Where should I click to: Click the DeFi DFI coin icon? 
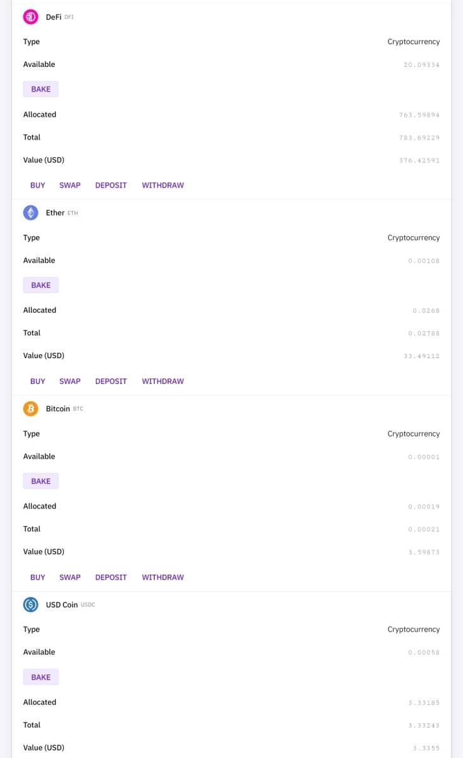tap(31, 17)
